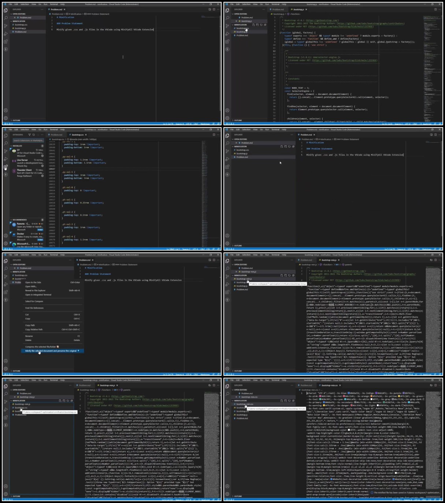Open Selection menu in the context-menu window
Screen dimensions: 445x503
pyautogui.click(x=25, y=255)
